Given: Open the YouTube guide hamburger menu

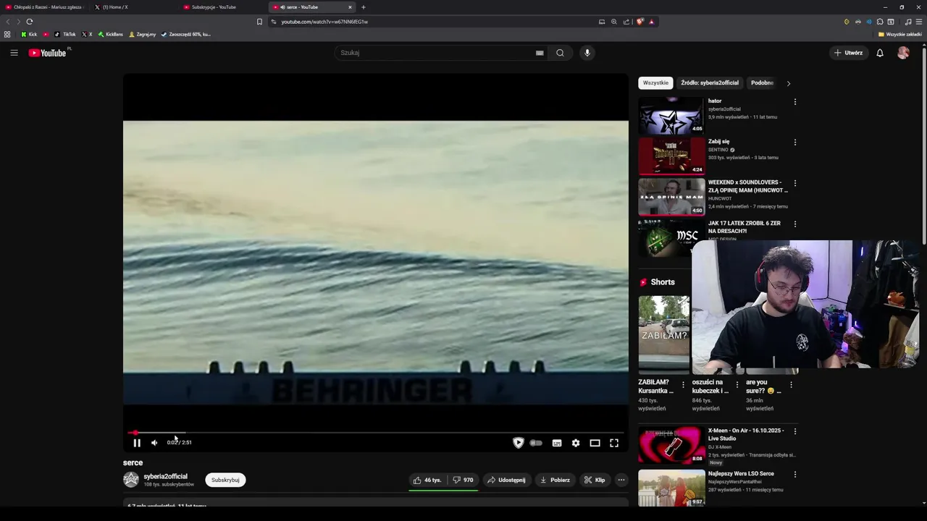Looking at the screenshot, I should pyautogui.click(x=14, y=53).
